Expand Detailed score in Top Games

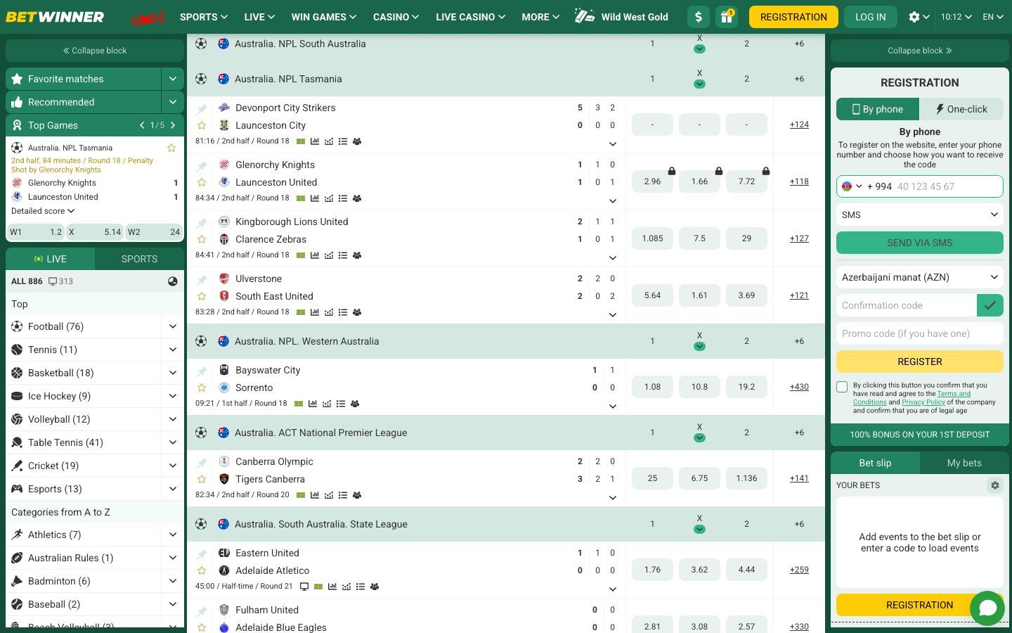(43, 211)
